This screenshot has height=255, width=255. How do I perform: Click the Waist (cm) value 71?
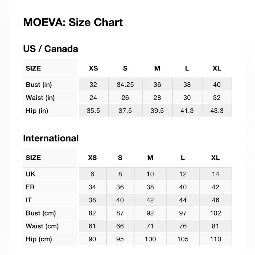point(150,226)
